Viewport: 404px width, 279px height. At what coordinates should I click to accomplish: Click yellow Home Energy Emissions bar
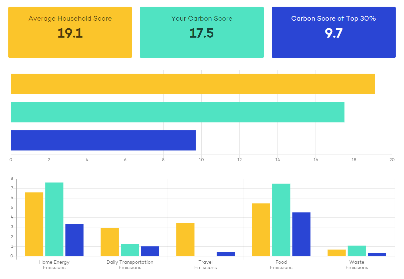[34, 224]
